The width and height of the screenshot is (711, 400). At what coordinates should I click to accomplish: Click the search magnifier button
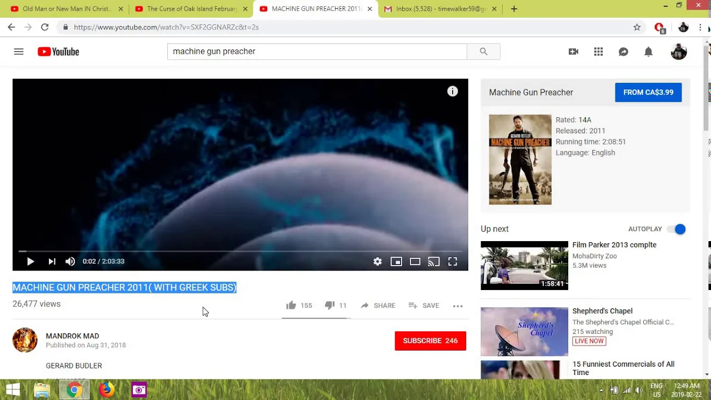(483, 51)
